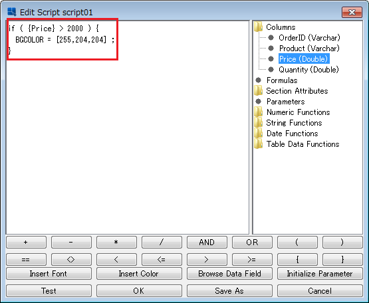The width and height of the screenshot is (369, 303).
Task: Insert the not-equal <> operator
Action: point(71,259)
